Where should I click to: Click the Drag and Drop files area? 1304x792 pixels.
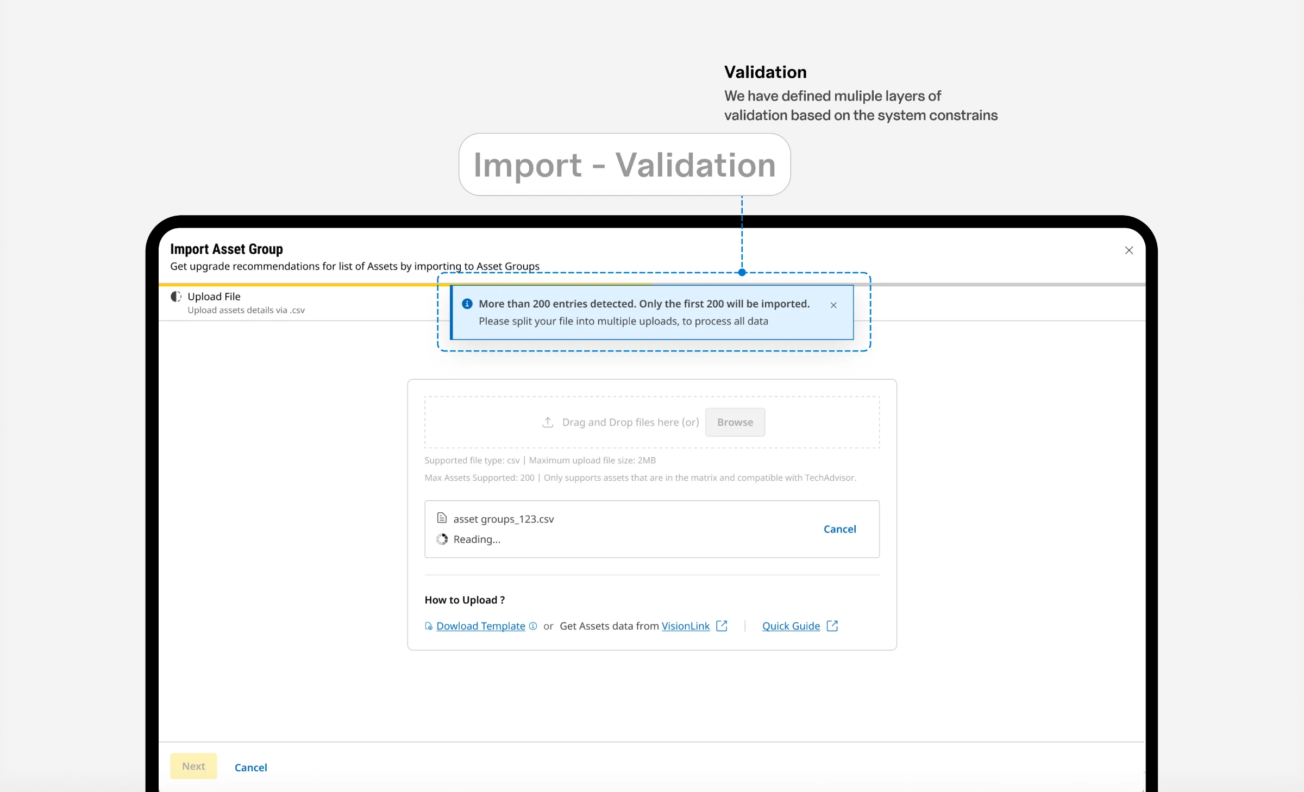click(651, 422)
